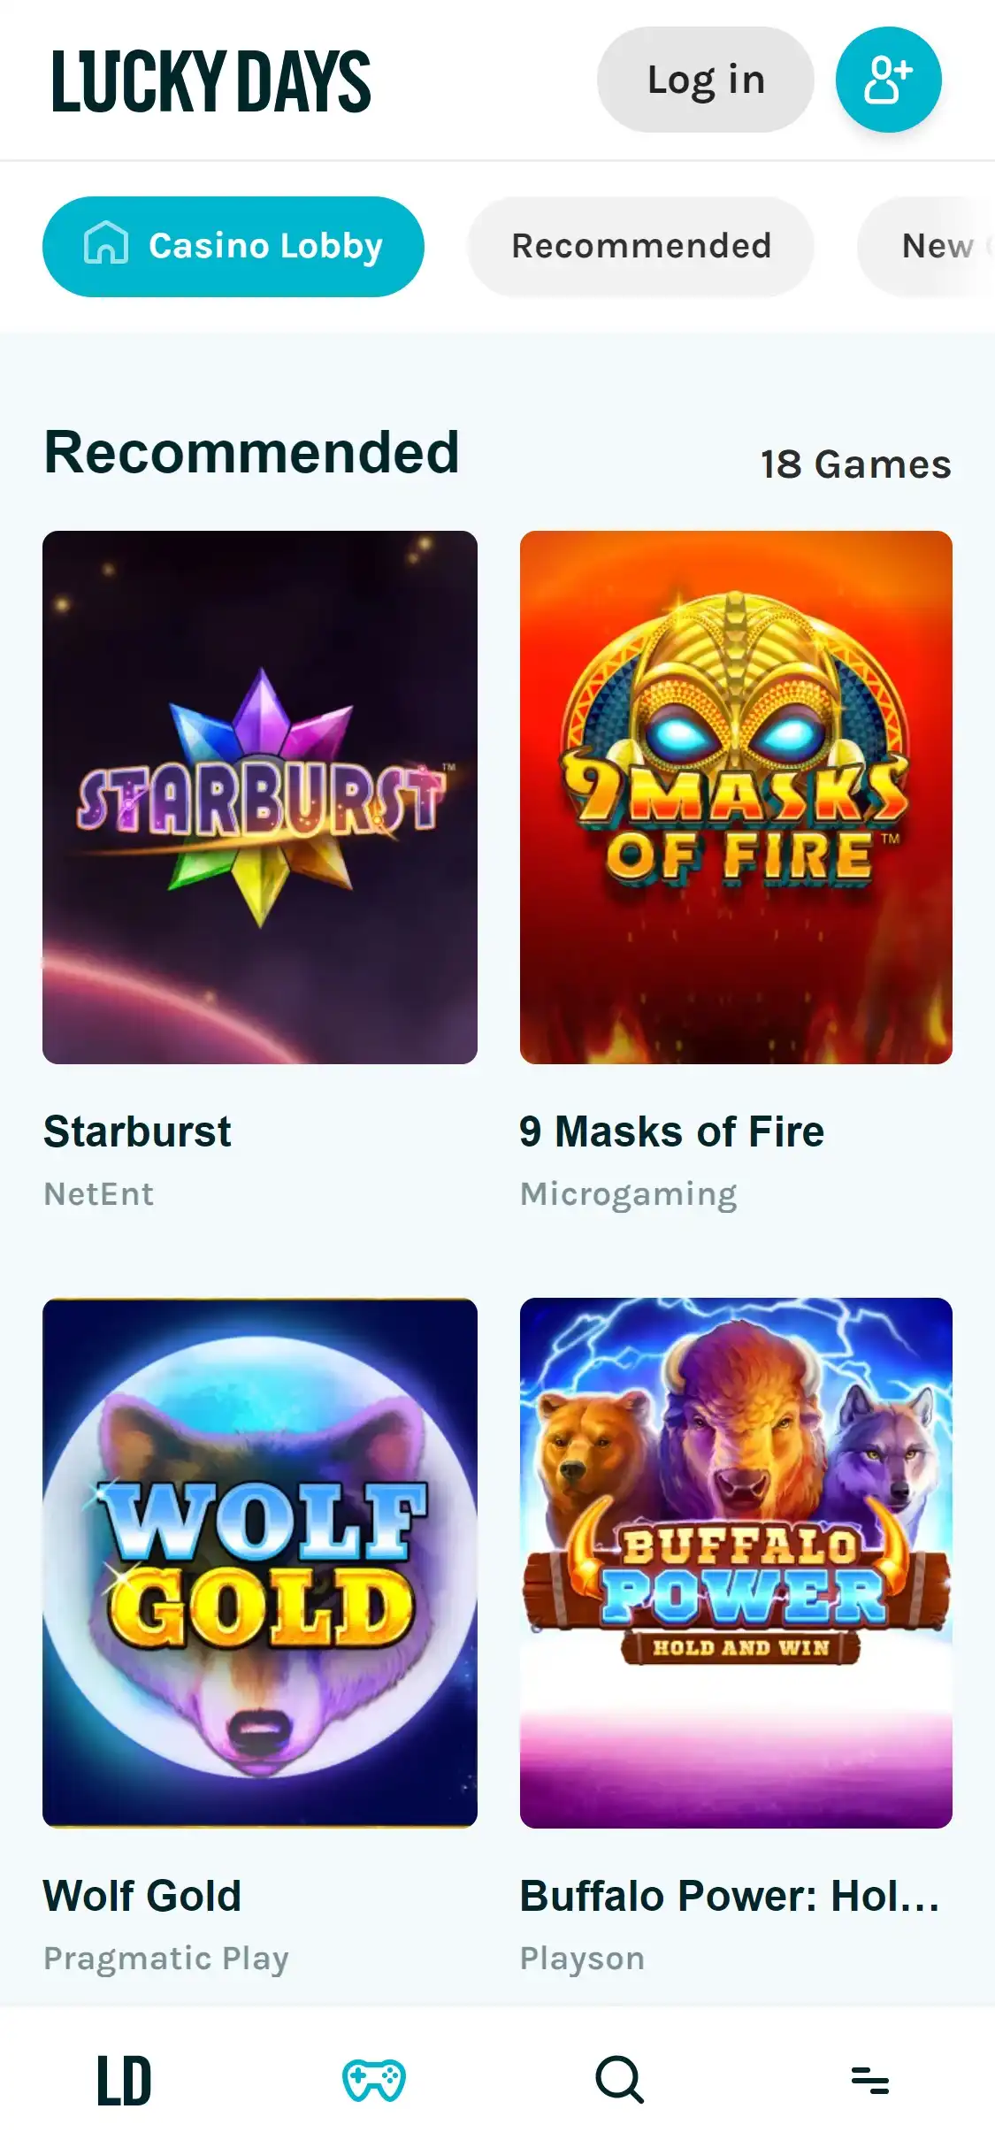Click the house icon in Casino Lobby
The width and height of the screenshot is (995, 2155).
pyautogui.click(x=106, y=243)
